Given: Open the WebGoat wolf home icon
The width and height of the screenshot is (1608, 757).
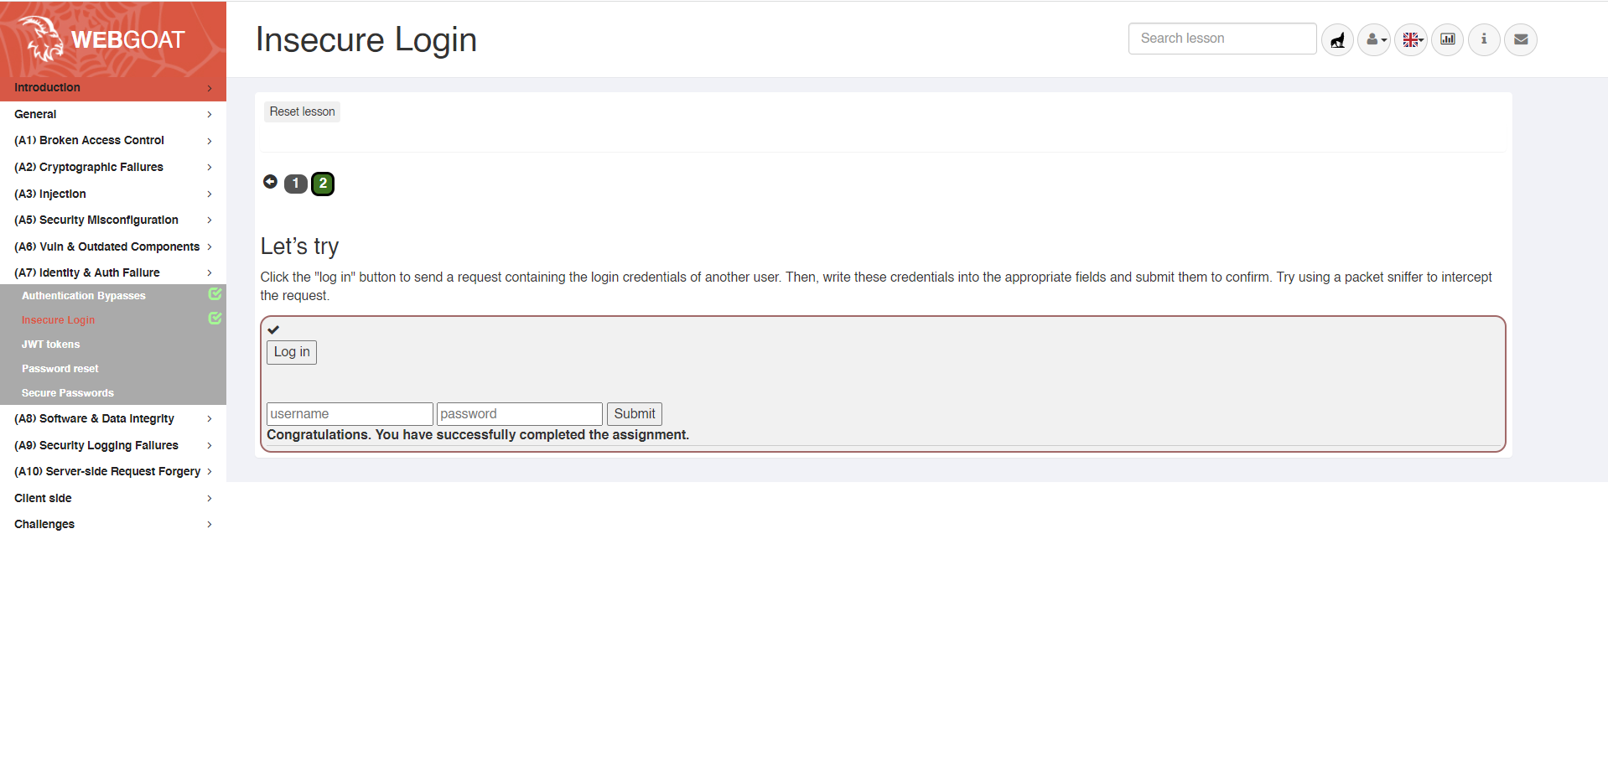Looking at the screenshot, I should (x=1337, y=39).
